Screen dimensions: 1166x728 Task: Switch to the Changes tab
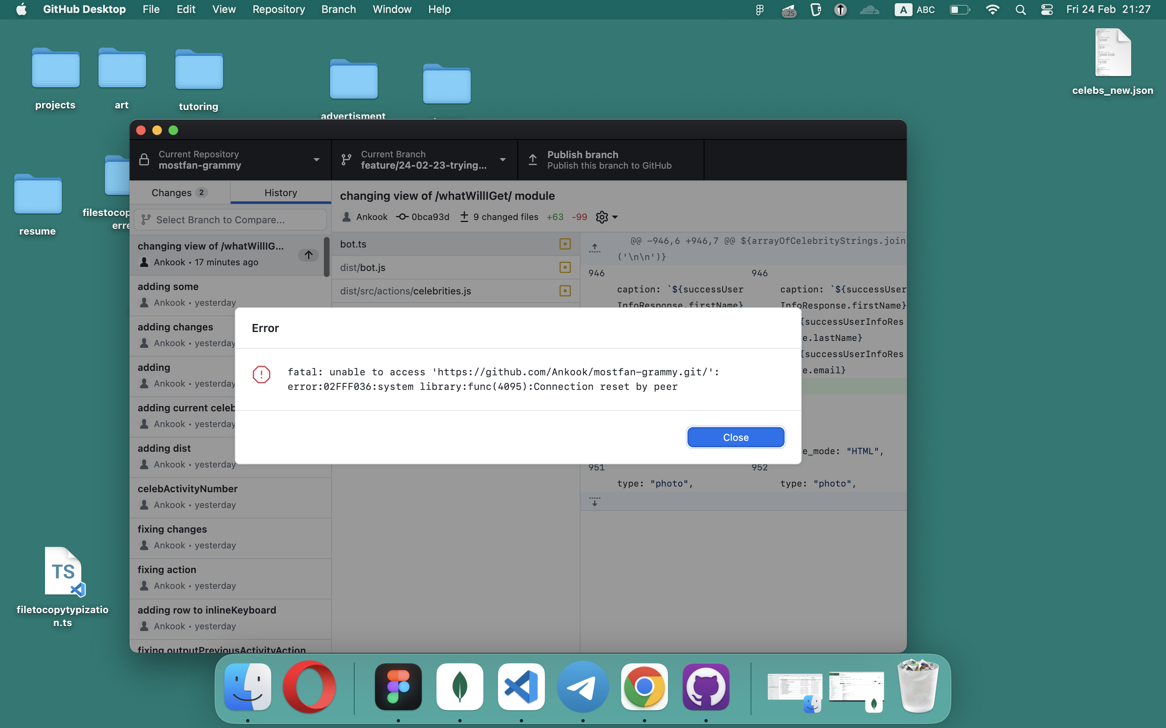pyautogui.click(x=179, y=193)
